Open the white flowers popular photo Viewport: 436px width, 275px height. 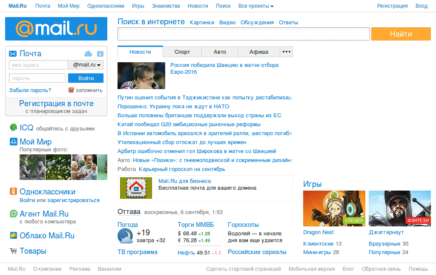coord(58,167)
